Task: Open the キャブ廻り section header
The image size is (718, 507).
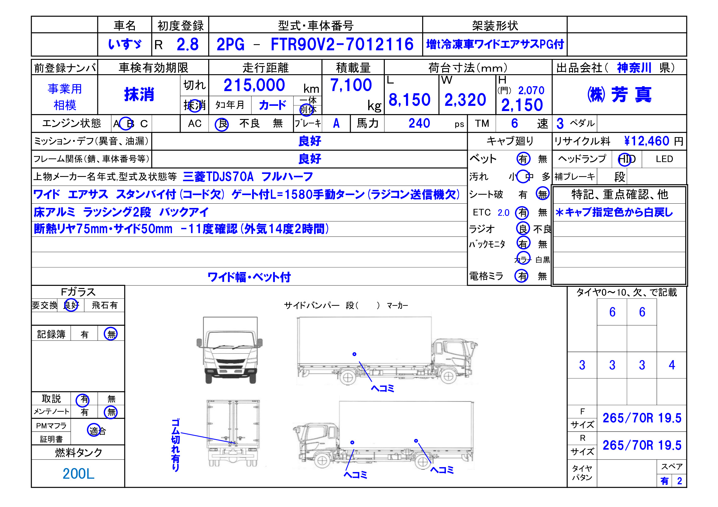Action: point(510,141)
